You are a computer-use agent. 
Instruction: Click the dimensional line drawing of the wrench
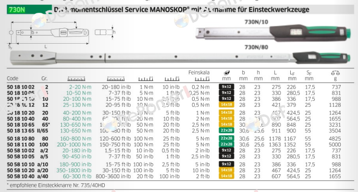62,34
